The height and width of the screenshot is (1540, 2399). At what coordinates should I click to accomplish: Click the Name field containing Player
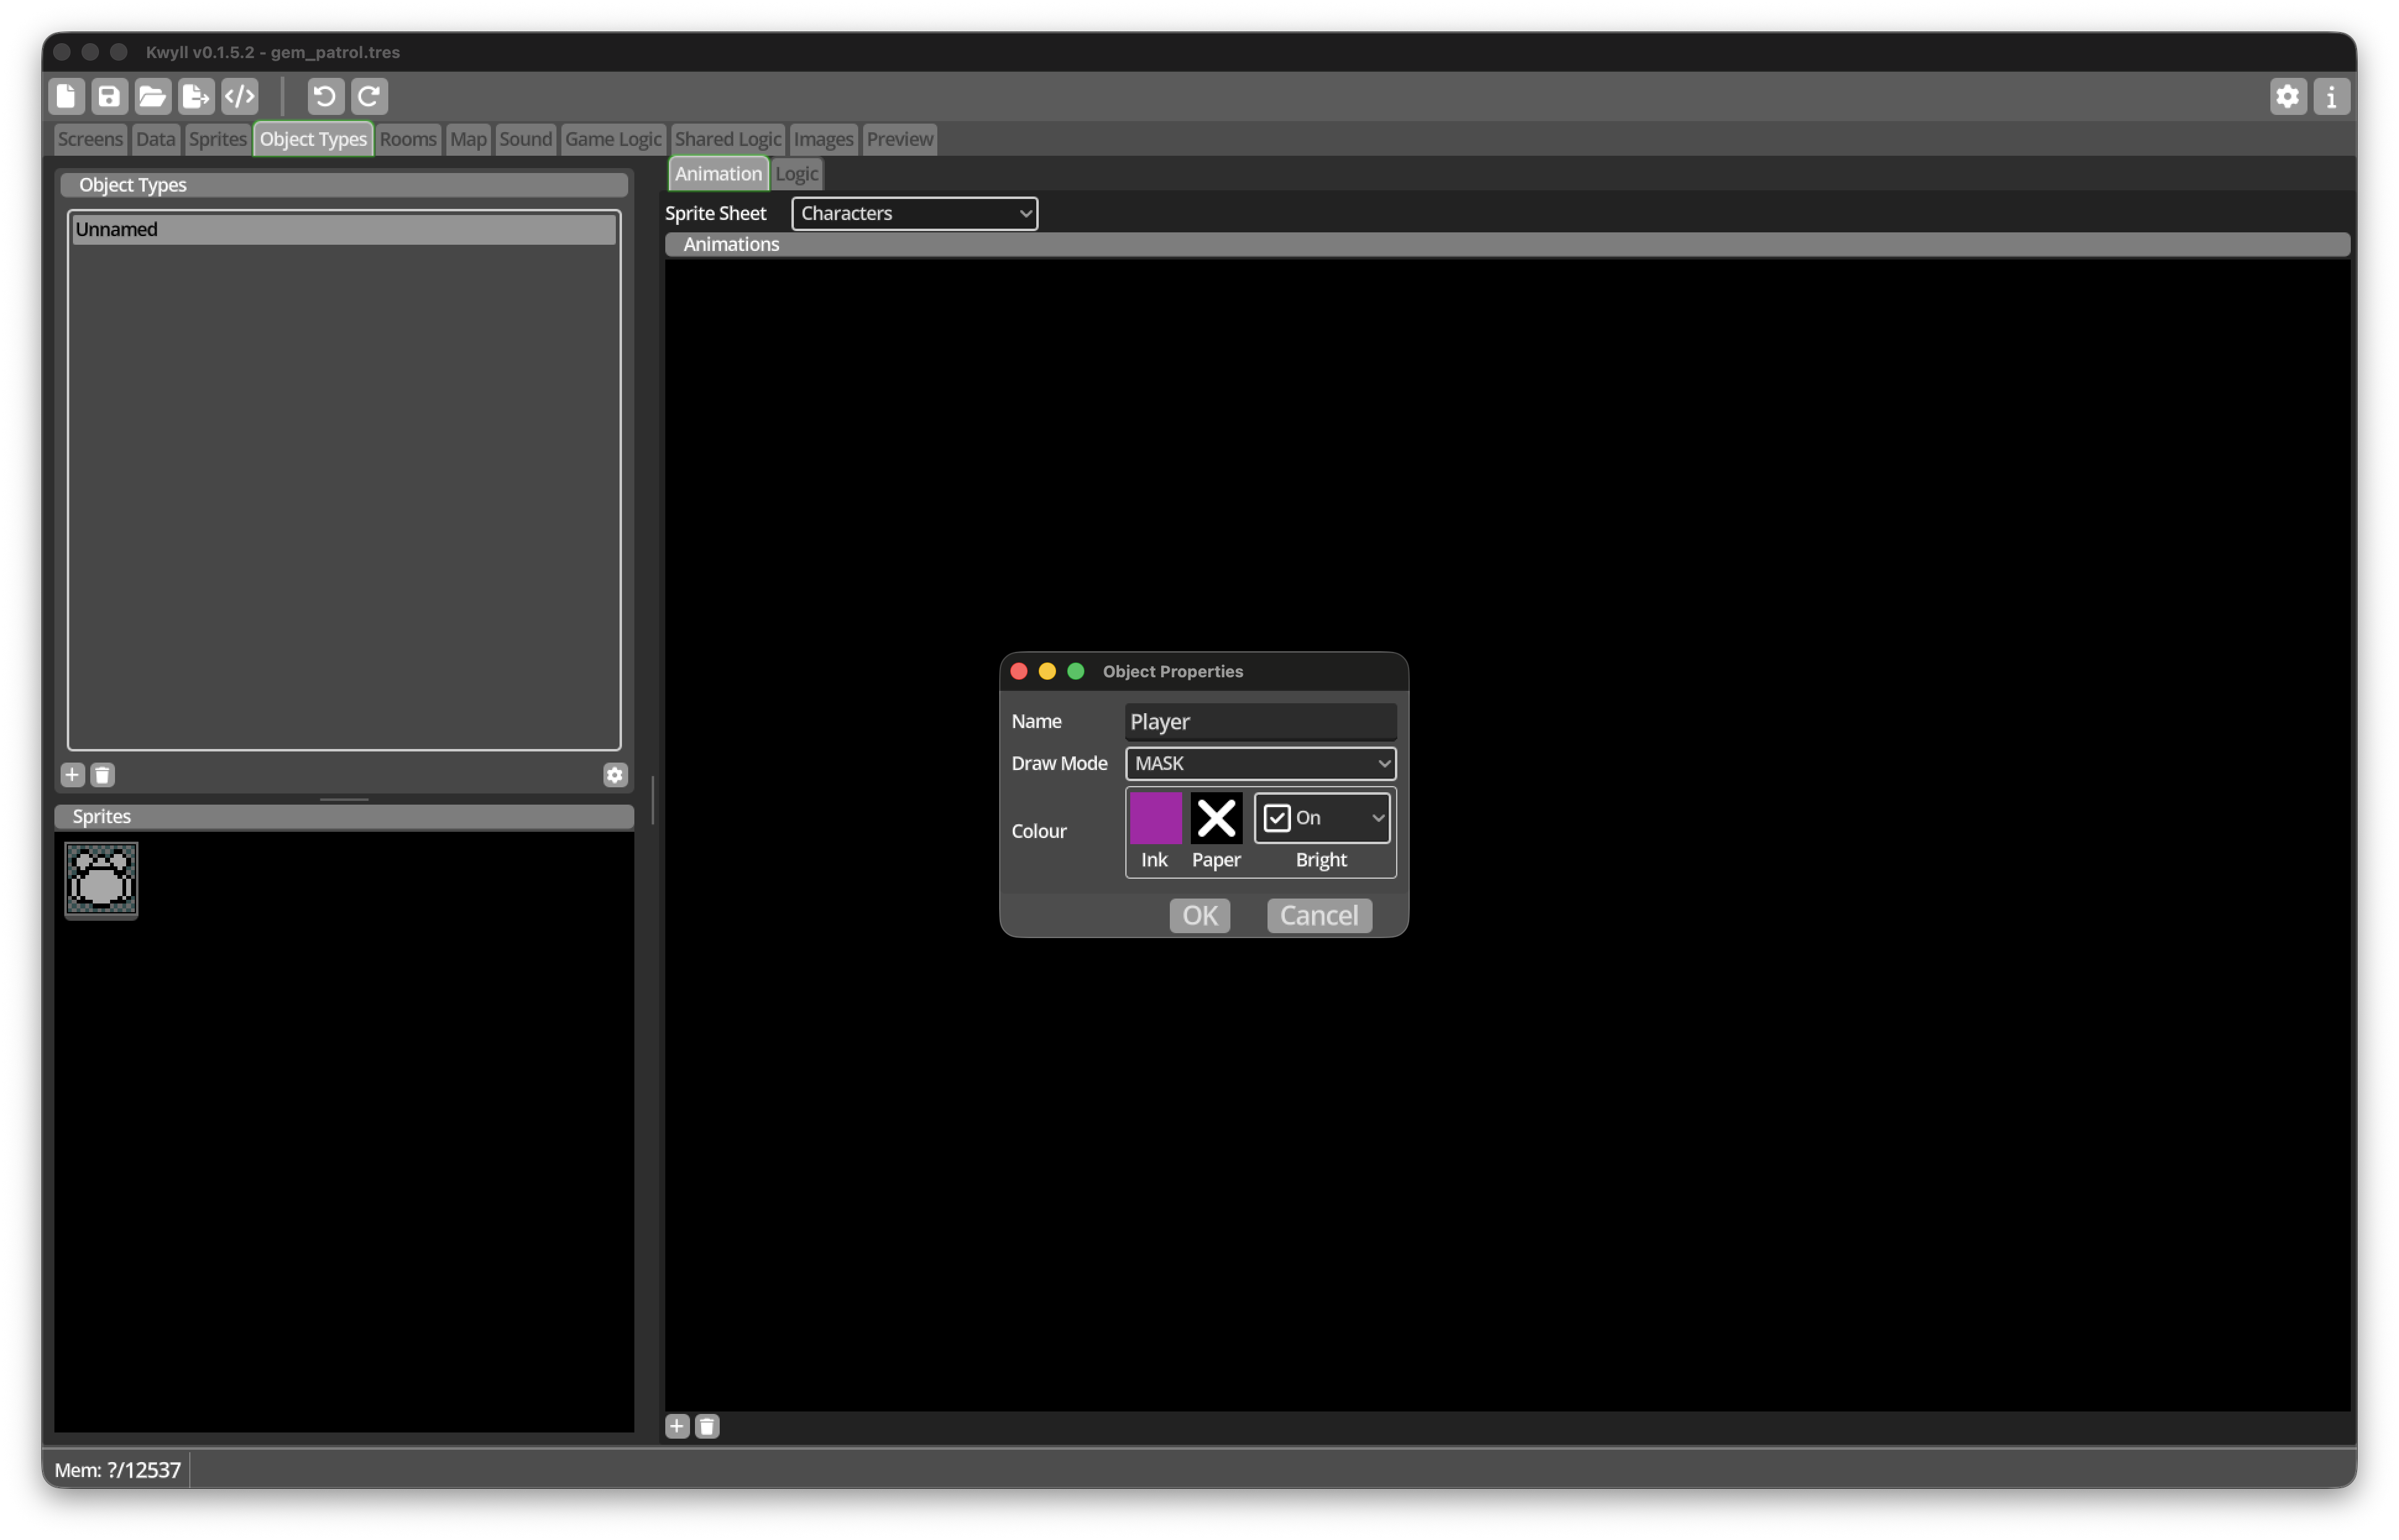click(1261, 721)
